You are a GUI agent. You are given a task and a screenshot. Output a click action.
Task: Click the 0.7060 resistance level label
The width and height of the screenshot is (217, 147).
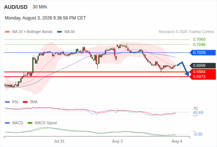coord(199,39)
